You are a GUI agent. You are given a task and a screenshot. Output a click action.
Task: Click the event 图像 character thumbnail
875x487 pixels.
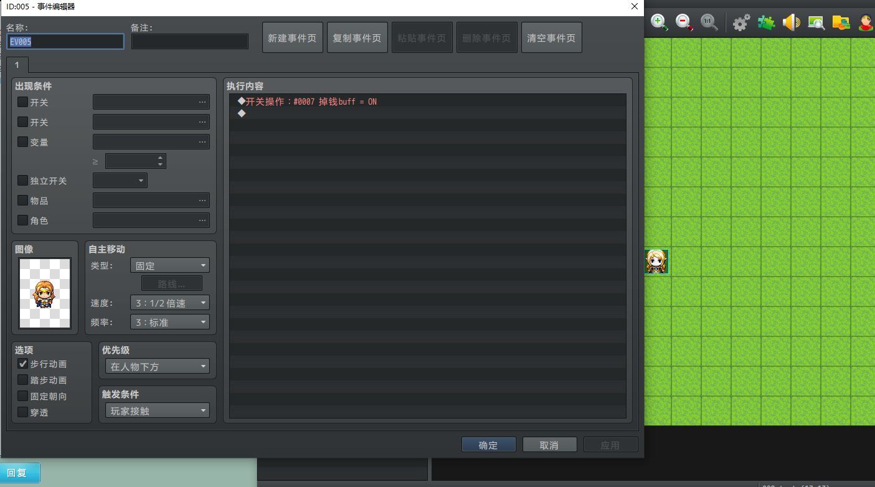[x=45, y=293]
